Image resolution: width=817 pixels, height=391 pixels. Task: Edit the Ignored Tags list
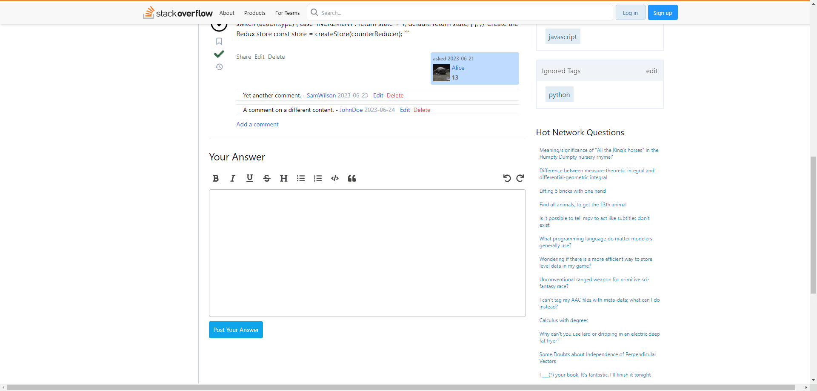pos(651,71)
